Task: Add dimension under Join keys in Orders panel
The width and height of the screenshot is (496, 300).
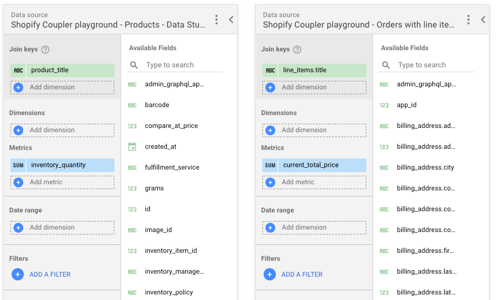Action: (314, 88)
